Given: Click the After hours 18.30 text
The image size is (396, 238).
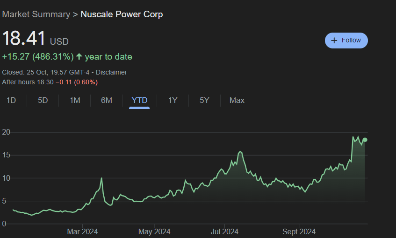Looking at the screenshot, I should click(28, 82).
